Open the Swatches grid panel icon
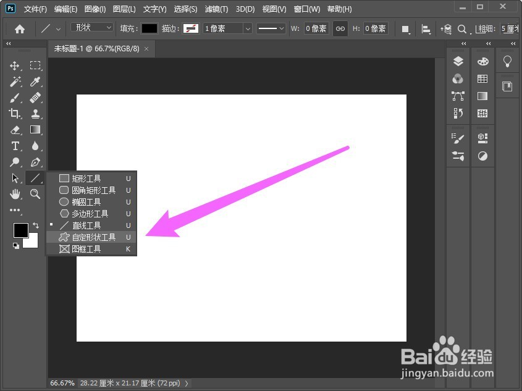 click(482, 79)
